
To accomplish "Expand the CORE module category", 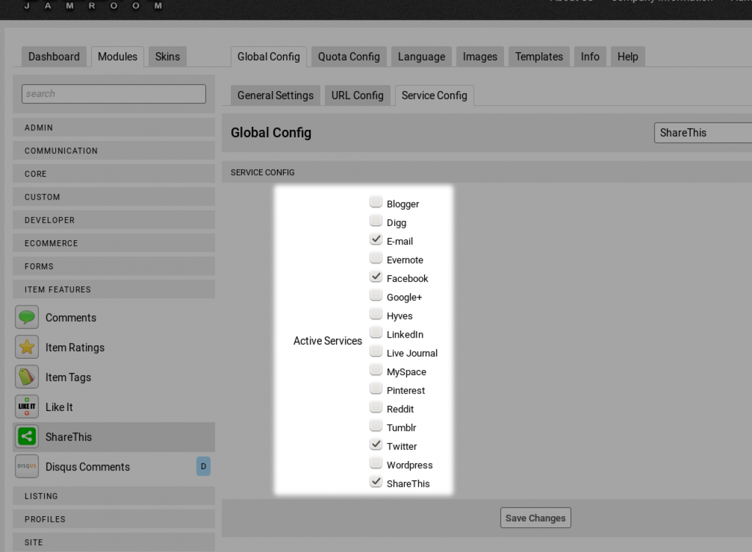I will (x=114, y=174).
